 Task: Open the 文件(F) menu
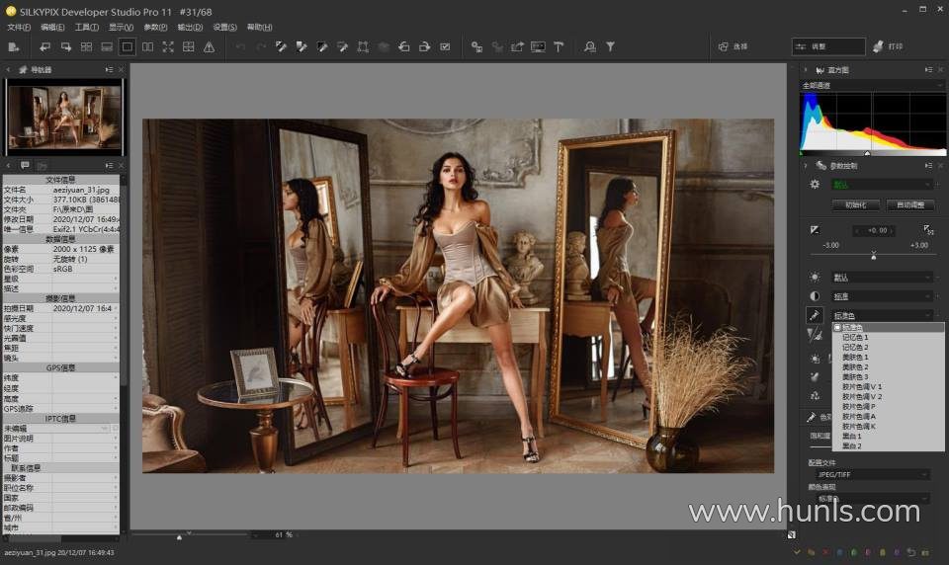[x=18, y=28]
